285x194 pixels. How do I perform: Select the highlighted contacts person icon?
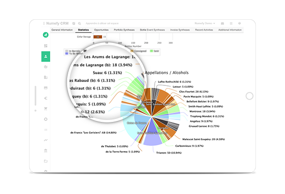tap(45, 56)
